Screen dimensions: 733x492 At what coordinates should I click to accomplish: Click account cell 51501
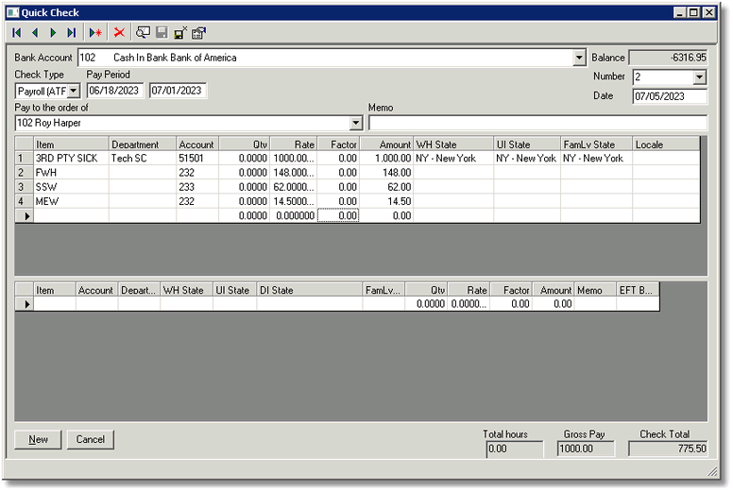(197, 159)
